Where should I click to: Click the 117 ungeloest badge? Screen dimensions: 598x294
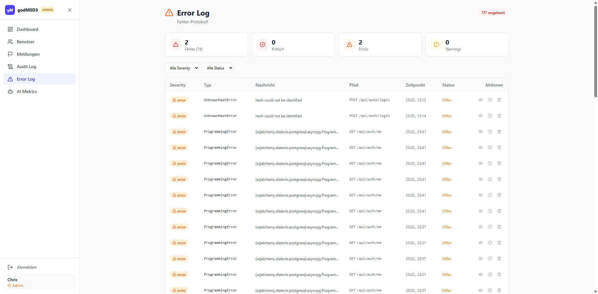point(493,13)
